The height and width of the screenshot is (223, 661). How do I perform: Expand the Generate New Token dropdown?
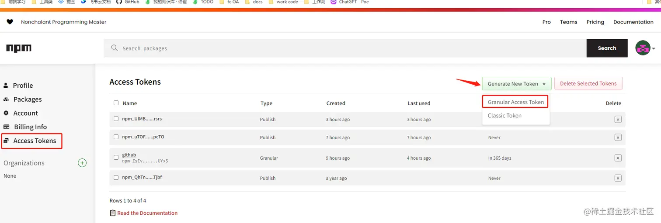click(x=516, y=84)
